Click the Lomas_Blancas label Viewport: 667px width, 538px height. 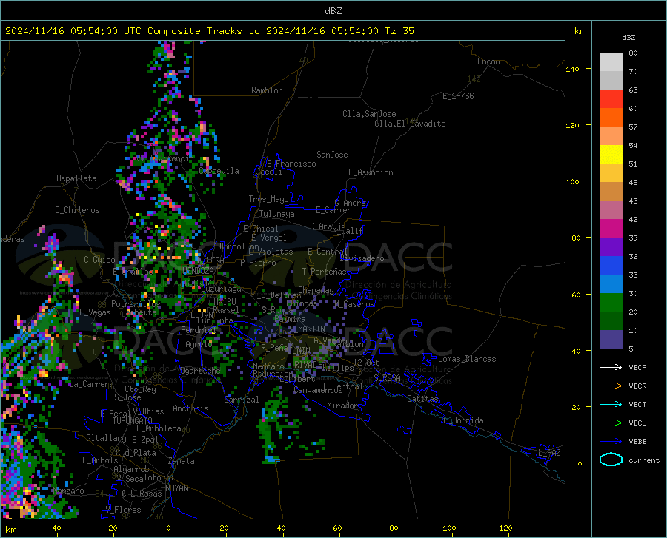(x=467, y=359)
